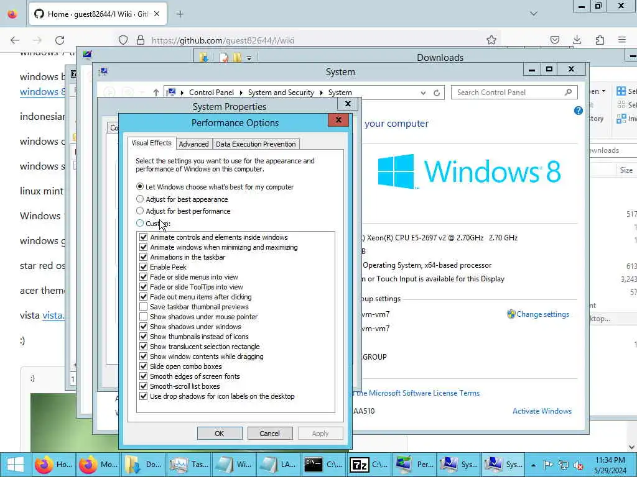Select the Custom radio option
This screenshot has width=637, height=477.
point(140,223)
